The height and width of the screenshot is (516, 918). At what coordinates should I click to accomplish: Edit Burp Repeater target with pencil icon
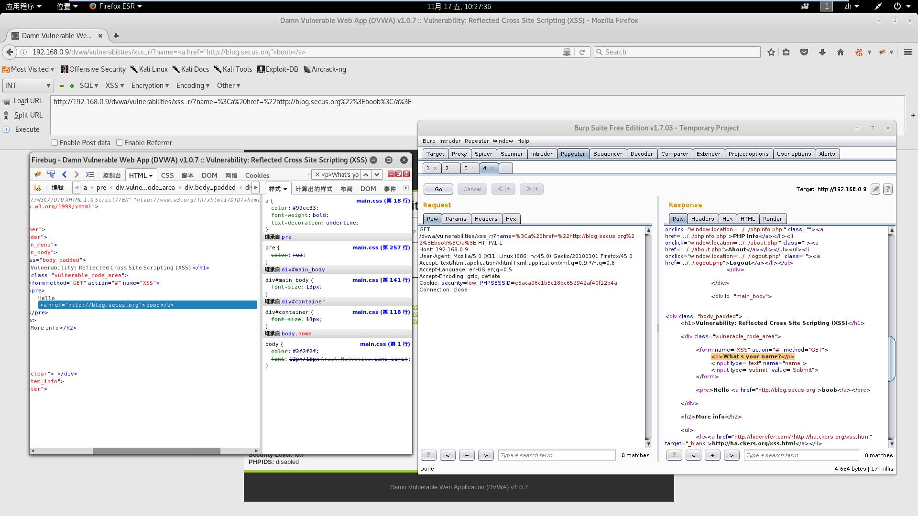(x=875, y=189)
